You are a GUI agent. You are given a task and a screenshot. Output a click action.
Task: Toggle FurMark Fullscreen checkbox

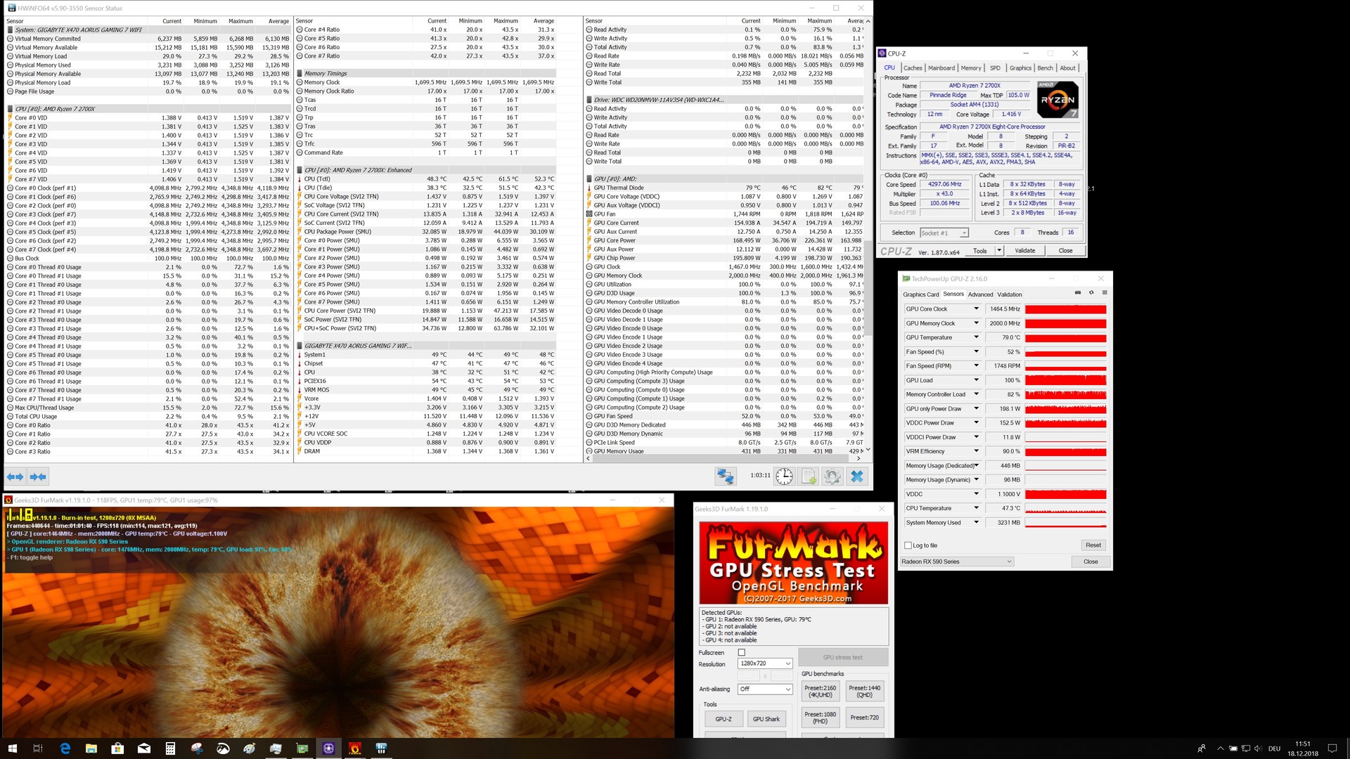coord(741,653)
